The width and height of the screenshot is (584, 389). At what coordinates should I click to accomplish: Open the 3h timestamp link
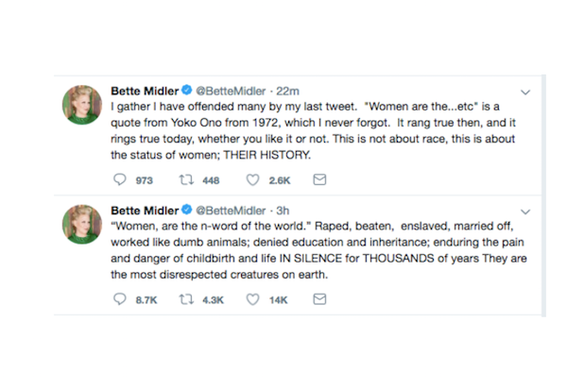click(282, 211)
